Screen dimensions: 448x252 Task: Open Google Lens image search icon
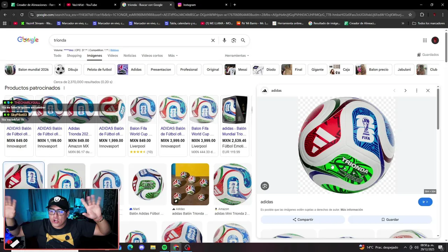tap(234, 40)
